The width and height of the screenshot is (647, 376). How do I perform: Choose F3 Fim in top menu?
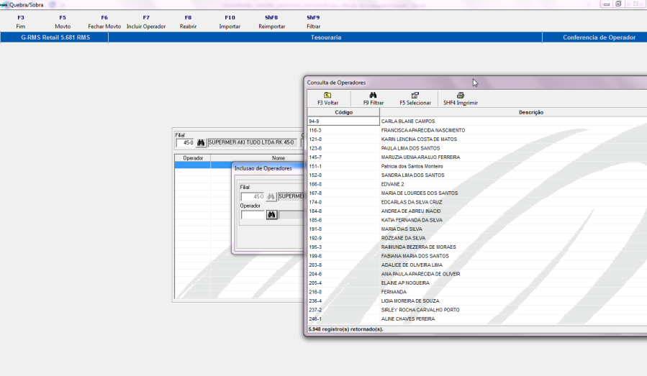tap(21, 22)
